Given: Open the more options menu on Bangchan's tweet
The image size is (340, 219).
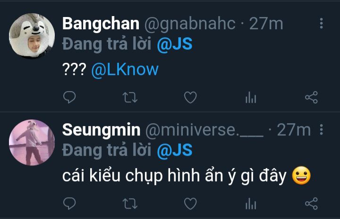Looking at the screenshot, I should click(x=322, y=24).
